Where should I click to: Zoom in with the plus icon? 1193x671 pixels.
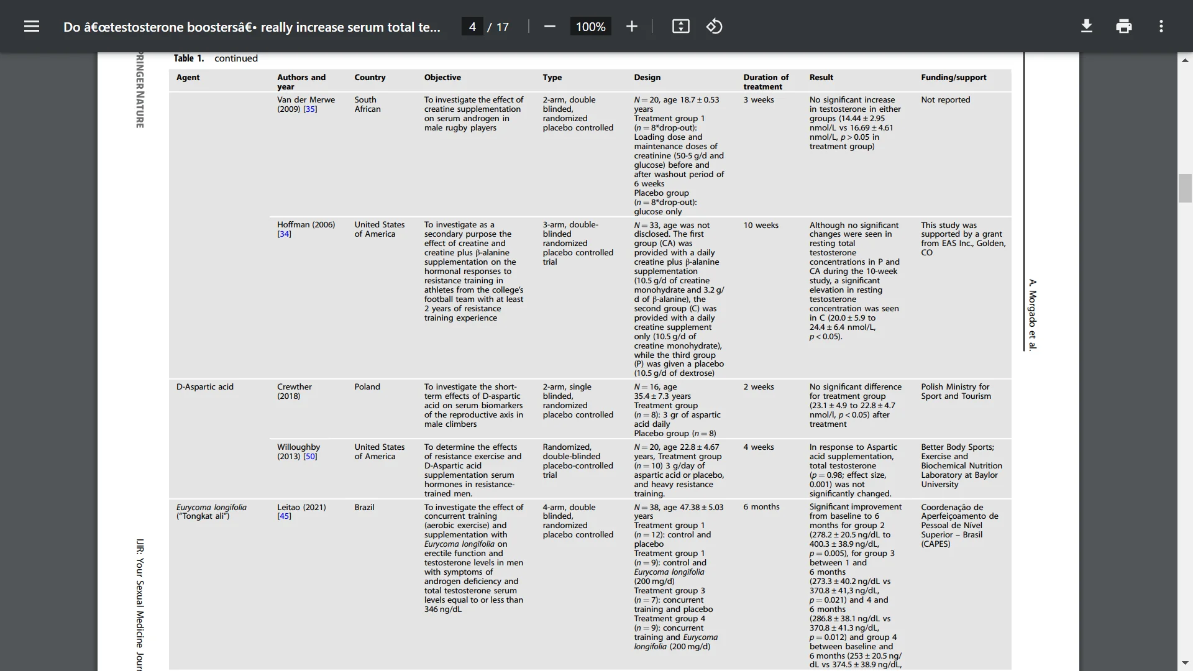pyautogui.click(x=632, y=26)
